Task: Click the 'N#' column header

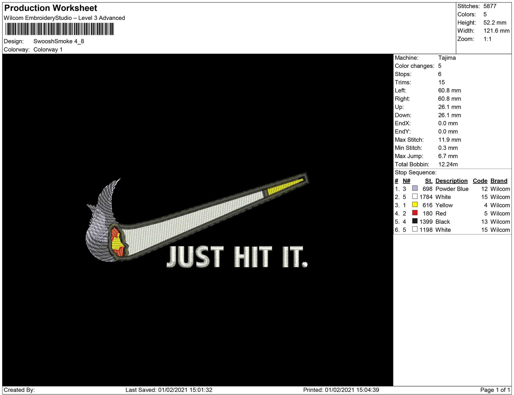Action: [x=407, y=181]
